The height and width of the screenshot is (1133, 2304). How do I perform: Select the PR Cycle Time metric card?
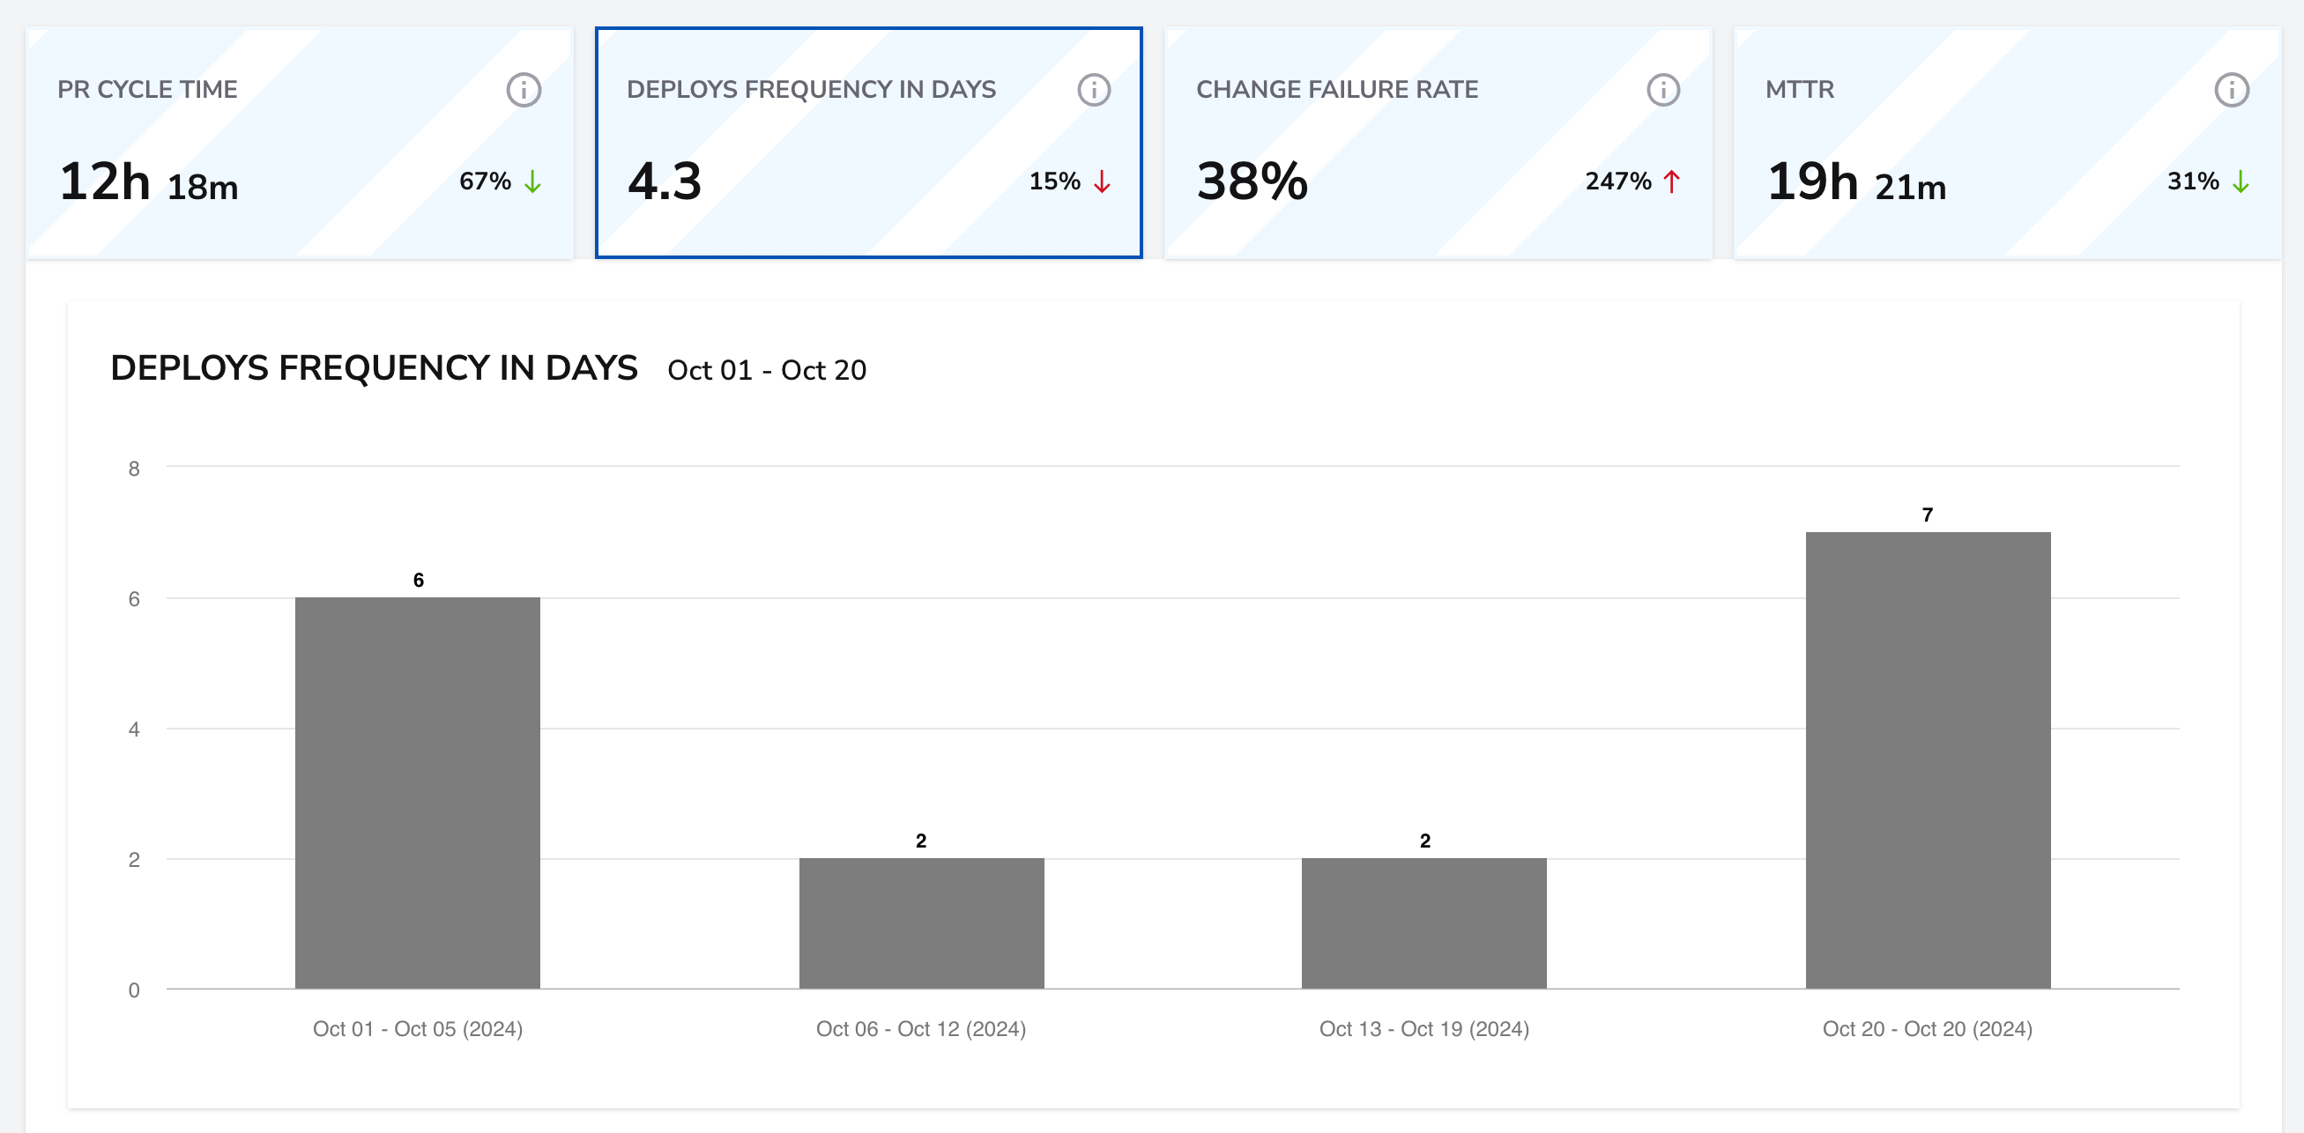click(x=300, y=141)
